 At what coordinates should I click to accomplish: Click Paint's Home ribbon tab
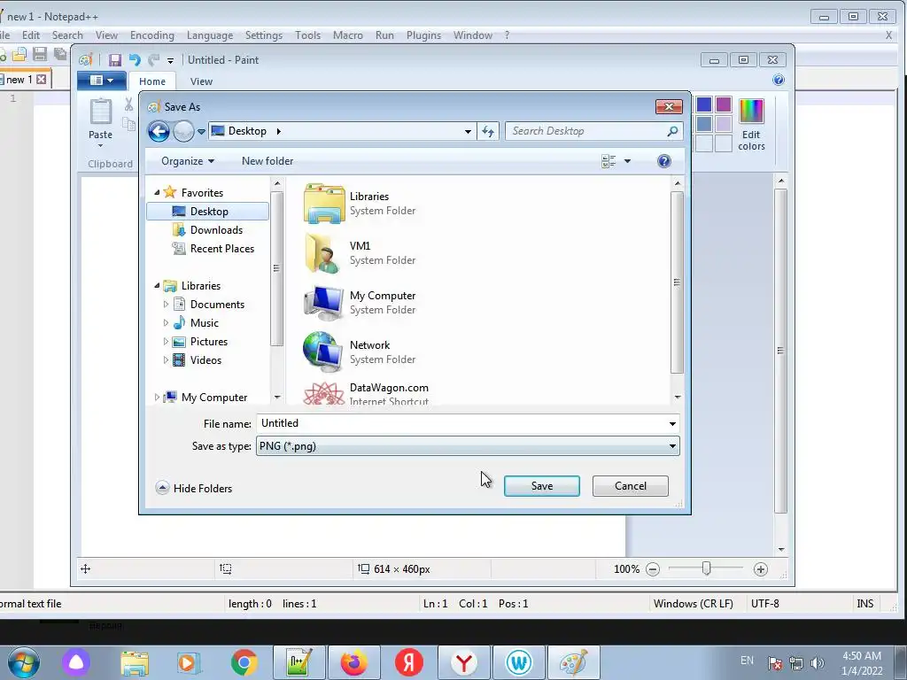coord(152,81)
